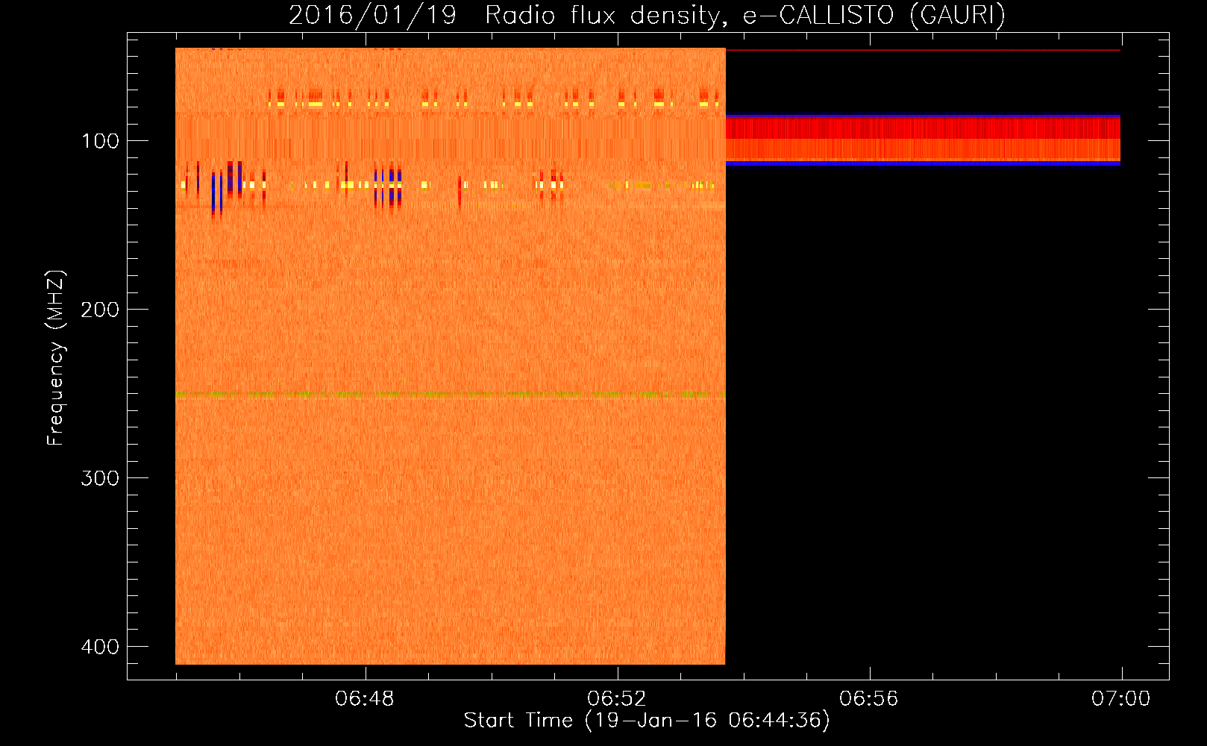Click the red horizontal band near 100 MHz
This screenshot has width=1207, height=746.
[x=923, y=140]
